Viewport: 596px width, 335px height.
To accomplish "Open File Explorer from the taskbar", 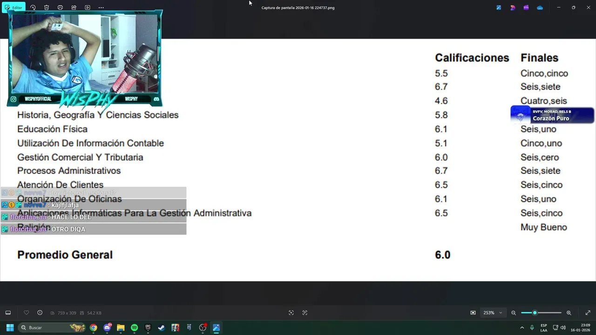I will click(x=121, y=328).
